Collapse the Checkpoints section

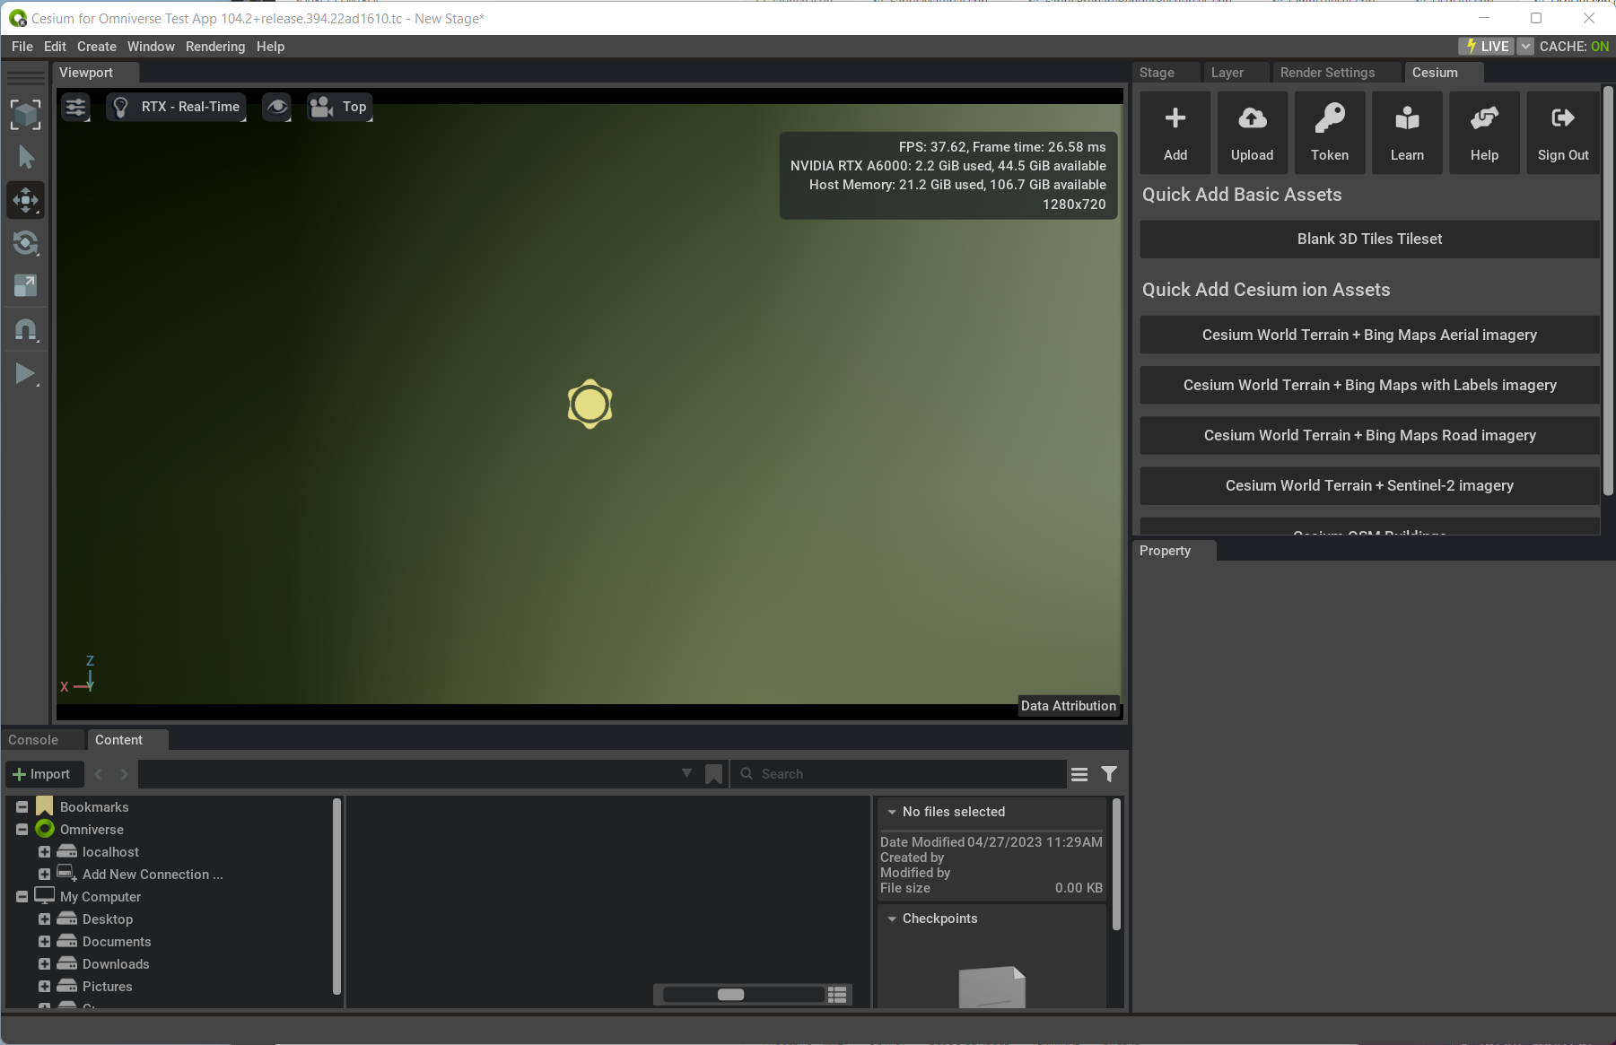[893, 918]
